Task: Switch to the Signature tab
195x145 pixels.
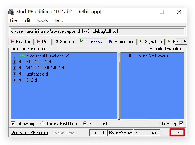Action: [x=151, y=42]
